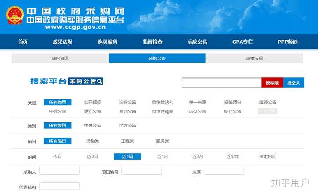
Task: Choose the 服务类 item type
Action: [x=163, y=141]
